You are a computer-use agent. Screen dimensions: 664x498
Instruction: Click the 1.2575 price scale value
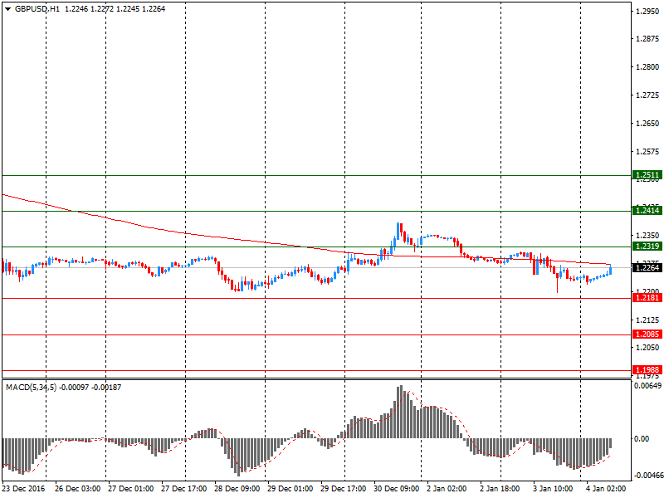[x=647, y=152]
